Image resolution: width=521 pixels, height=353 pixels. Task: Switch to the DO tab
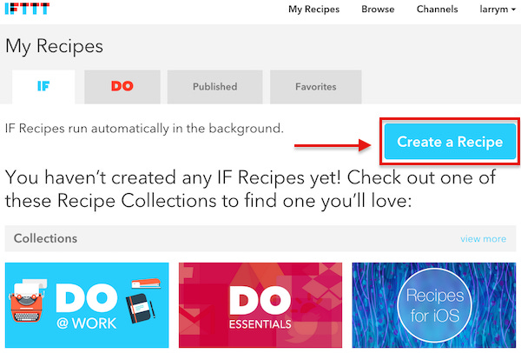pos(122,87)
